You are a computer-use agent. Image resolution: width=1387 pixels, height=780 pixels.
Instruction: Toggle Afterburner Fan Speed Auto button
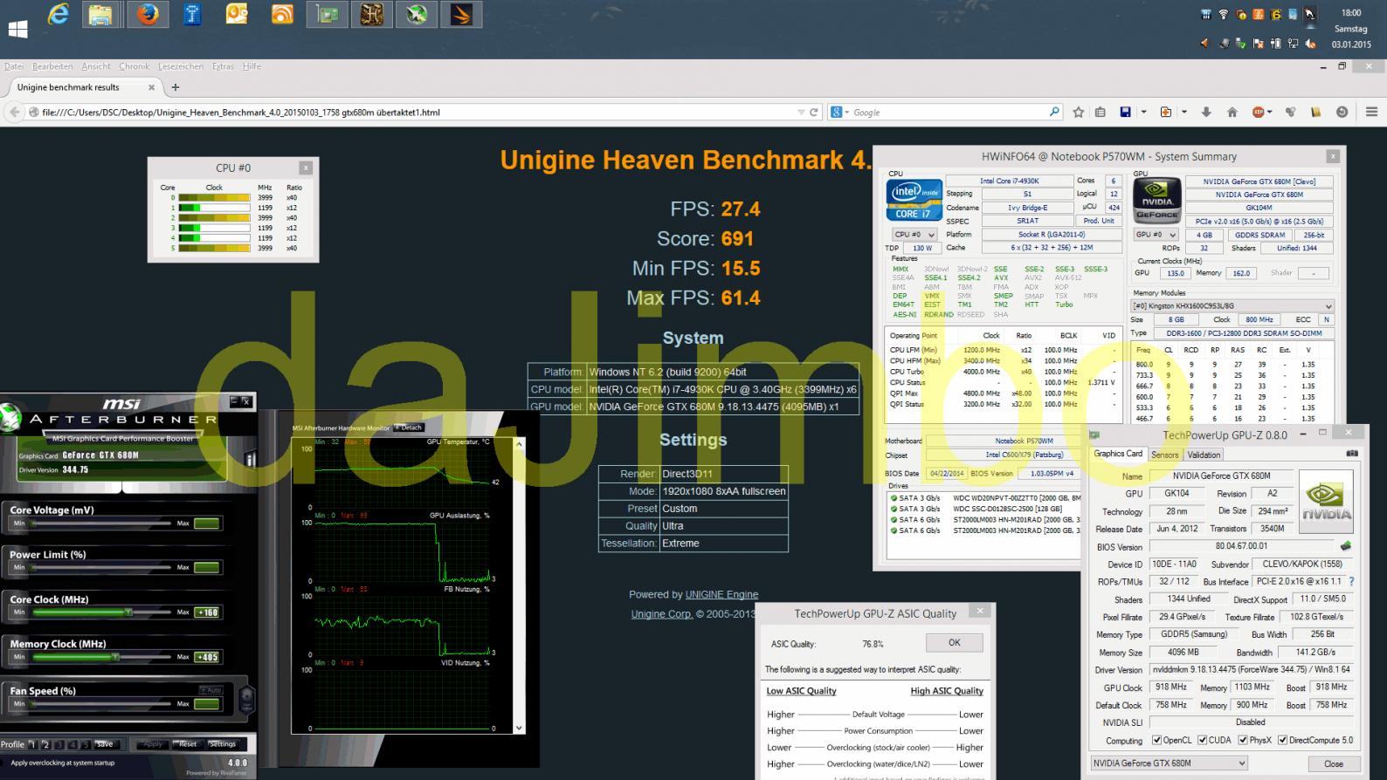(210, 689)
